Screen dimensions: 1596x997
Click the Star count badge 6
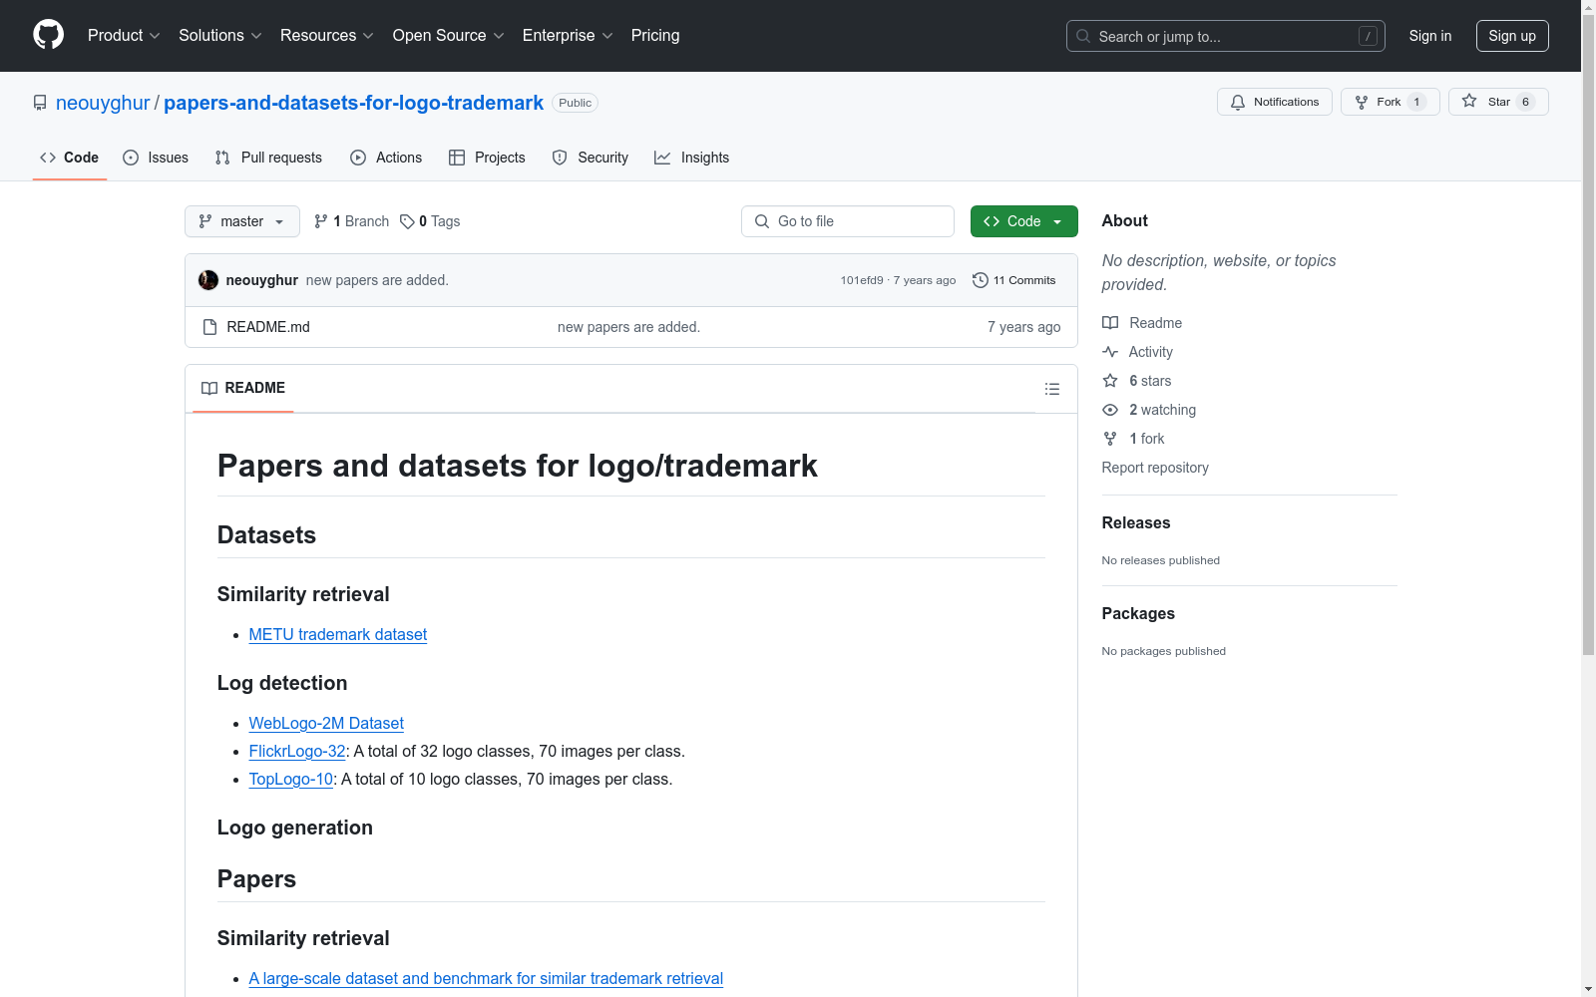[1525, 102]
